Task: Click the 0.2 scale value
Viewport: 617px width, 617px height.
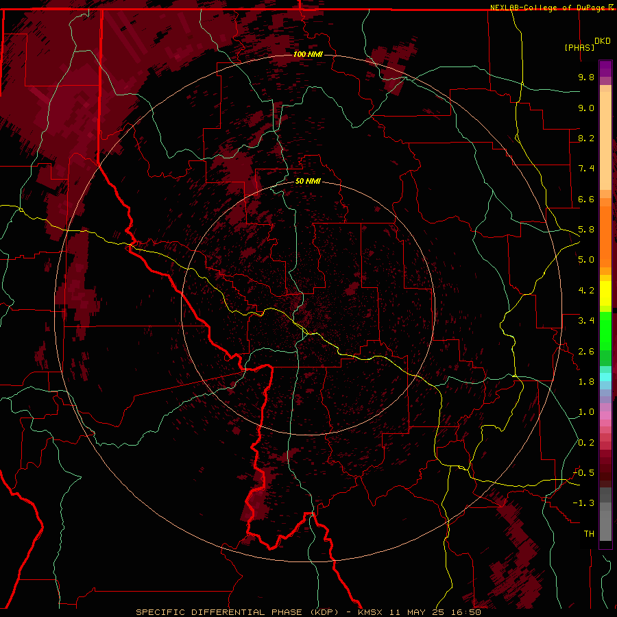Action: [x=586, y=443]
